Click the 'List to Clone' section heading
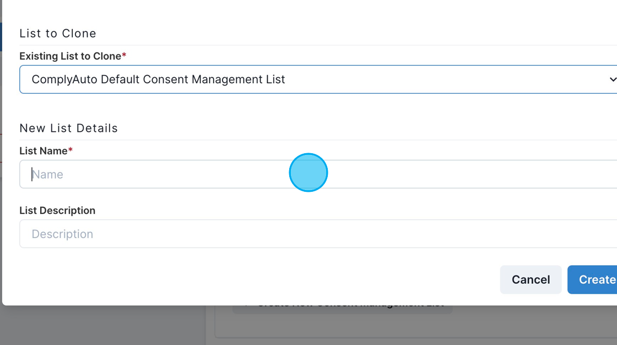Image resolution: width=617 pixels, height=345 pixels. 58,34
